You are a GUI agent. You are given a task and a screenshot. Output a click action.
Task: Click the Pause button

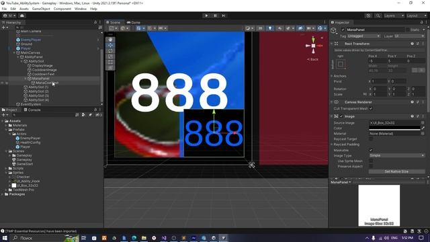point(215,15)
